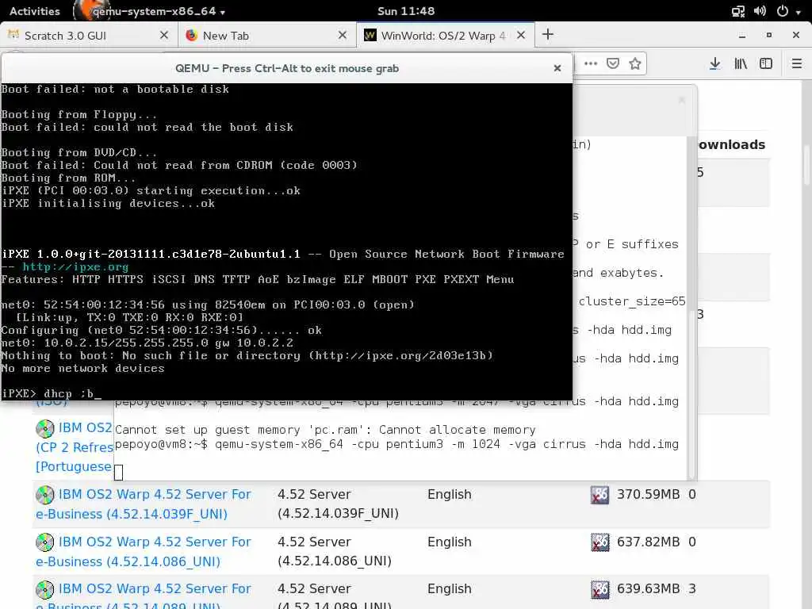Click the 637.82MB size cell
This screenshot has height=609, width=812.
648,542
